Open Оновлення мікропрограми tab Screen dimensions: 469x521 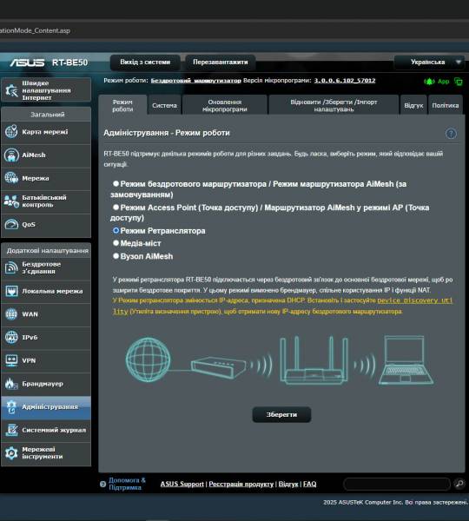225,105
